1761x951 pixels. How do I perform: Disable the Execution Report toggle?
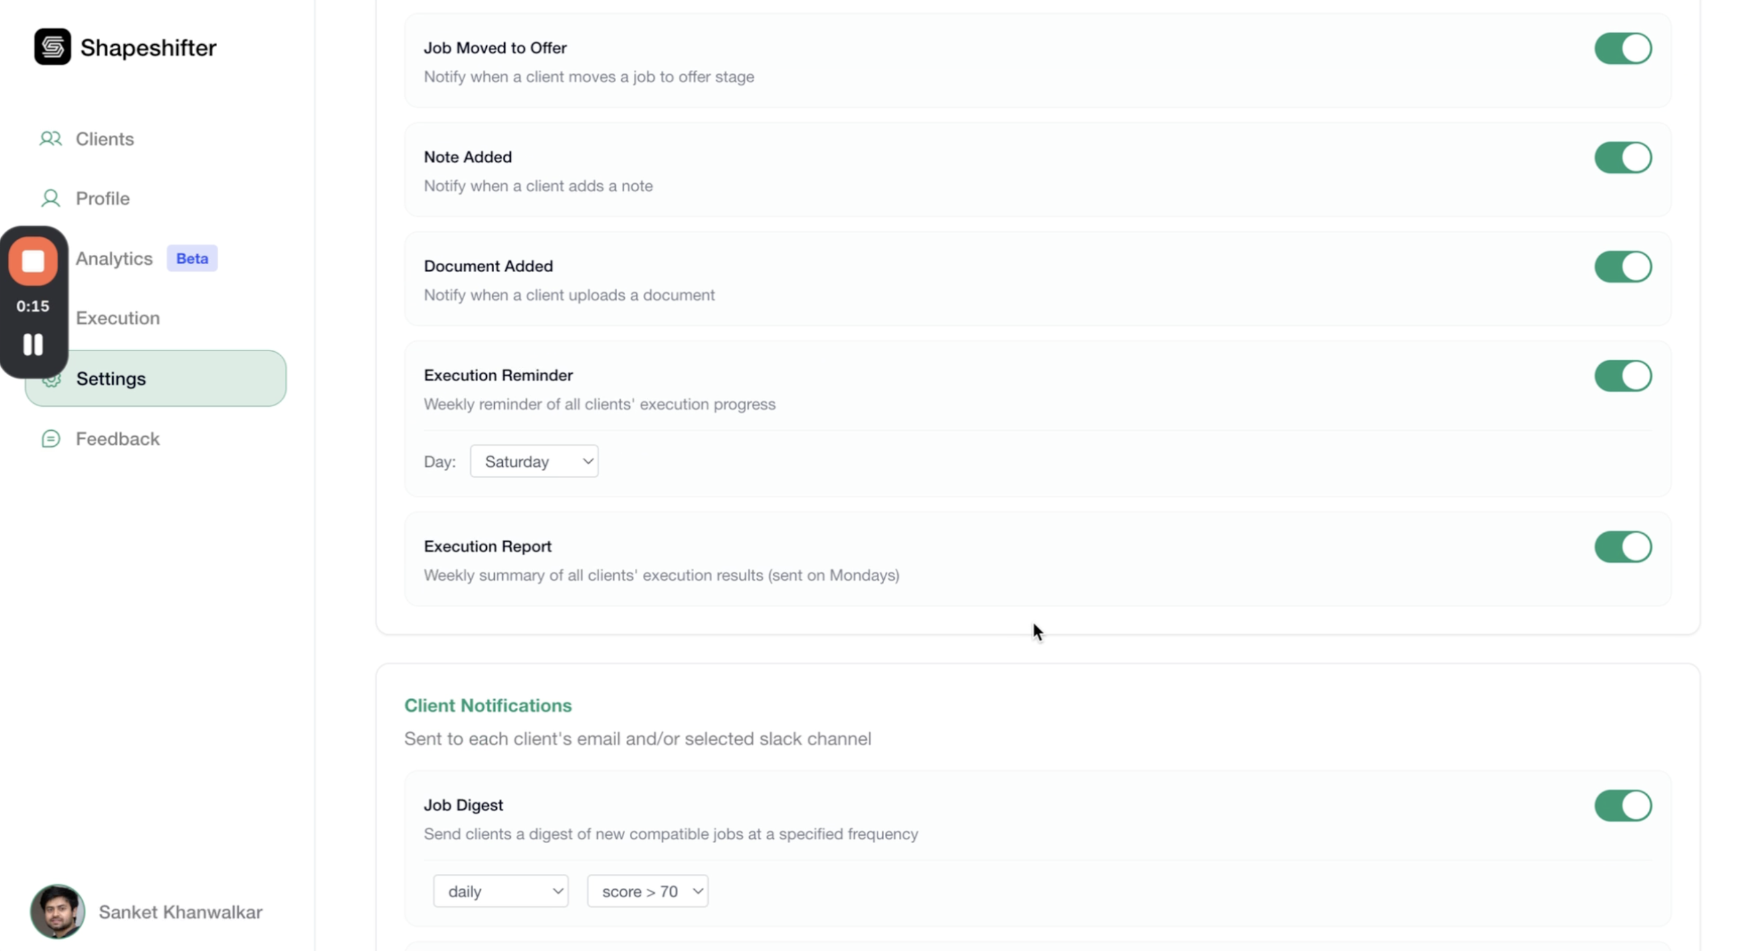[1623, 547]
